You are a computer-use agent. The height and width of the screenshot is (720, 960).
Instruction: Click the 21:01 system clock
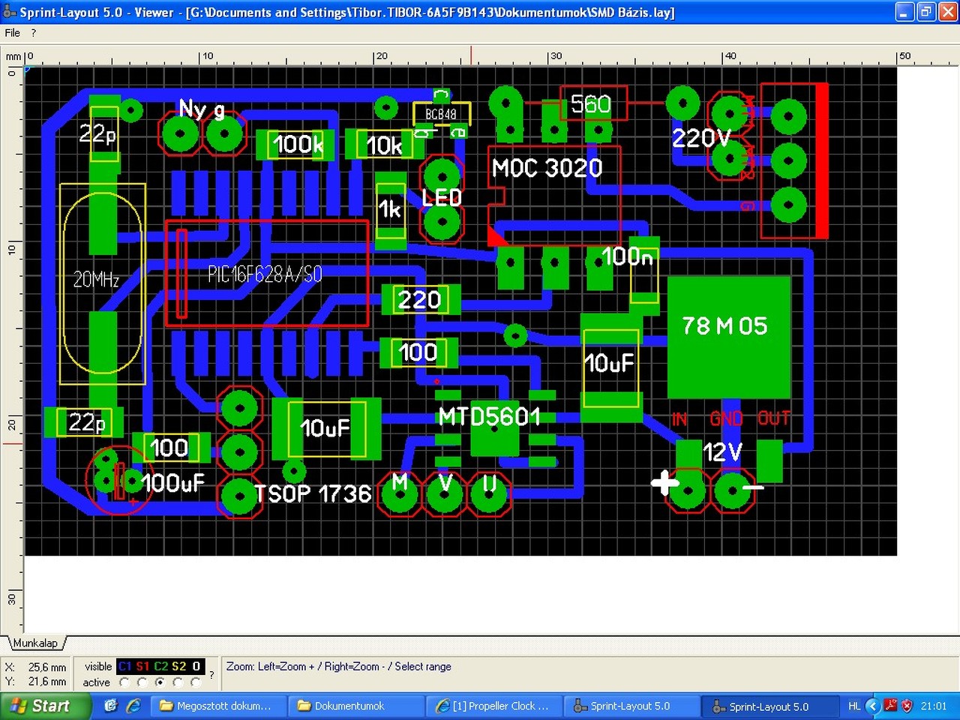[x=934, y=706]
